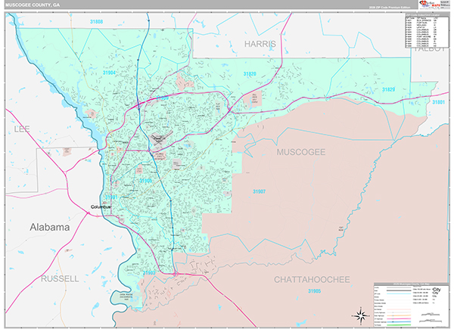454x329 pixels.
Task: Click the ZIP code label 31906
Action: [x=145, y=181]
